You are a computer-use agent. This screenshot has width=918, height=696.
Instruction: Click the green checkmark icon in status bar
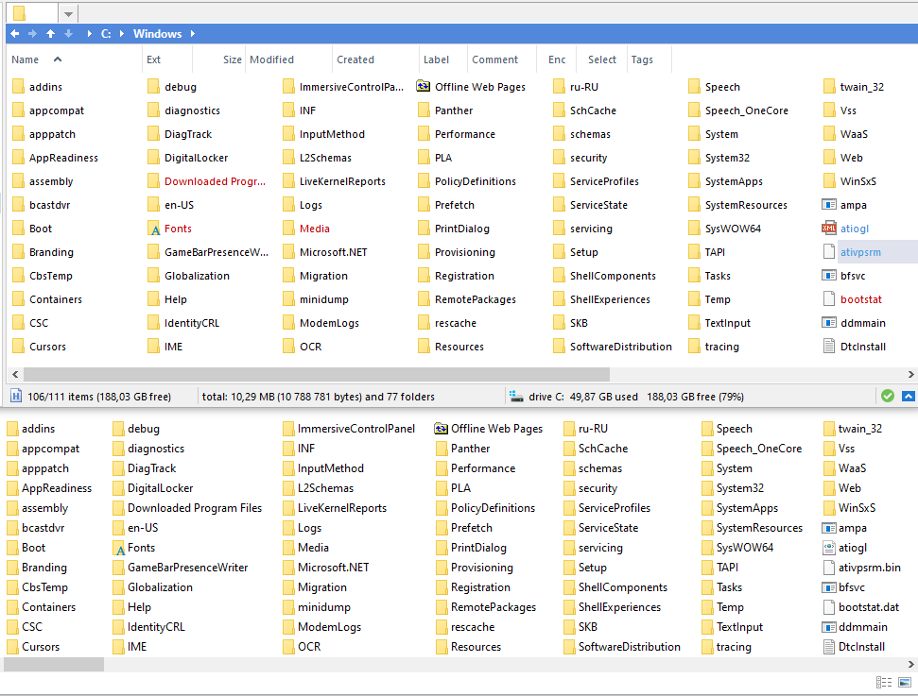tap(888, 396)
